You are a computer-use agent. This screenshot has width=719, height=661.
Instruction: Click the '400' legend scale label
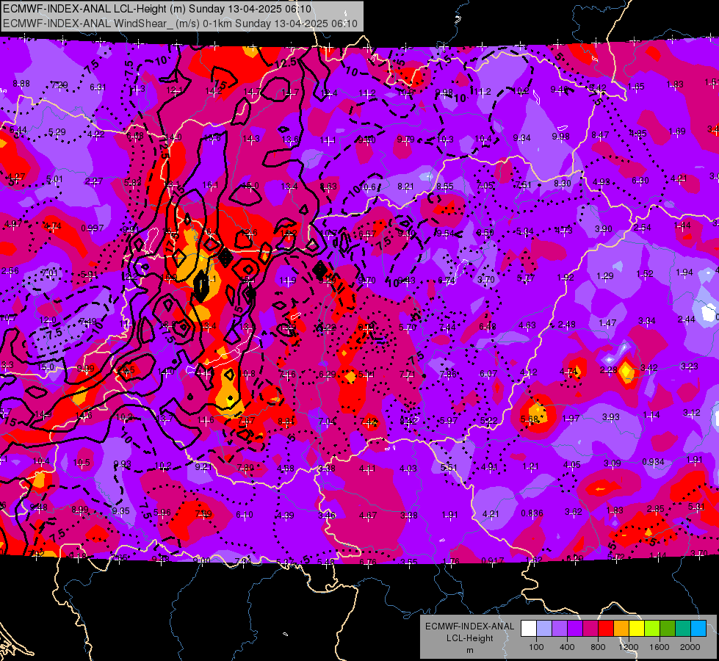tap(567, 647)
